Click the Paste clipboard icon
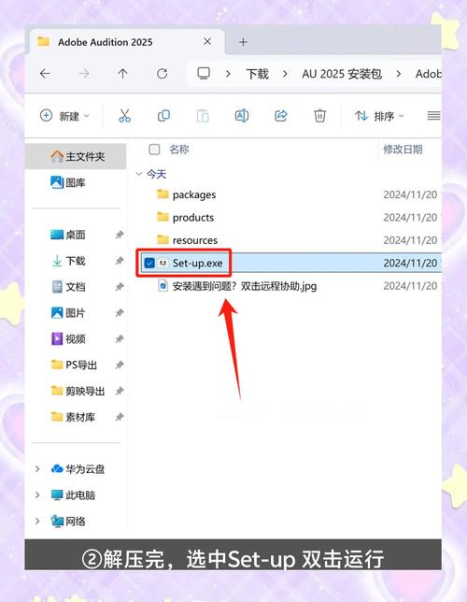This screenshot has height=602, width=467. (203, 116)
